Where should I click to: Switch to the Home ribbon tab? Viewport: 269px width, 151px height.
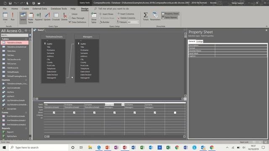[15, 8]
